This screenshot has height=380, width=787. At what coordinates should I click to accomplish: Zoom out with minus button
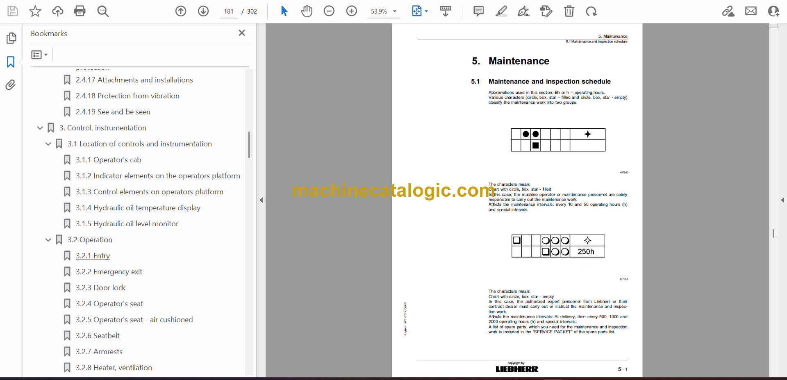click(329, 11)
